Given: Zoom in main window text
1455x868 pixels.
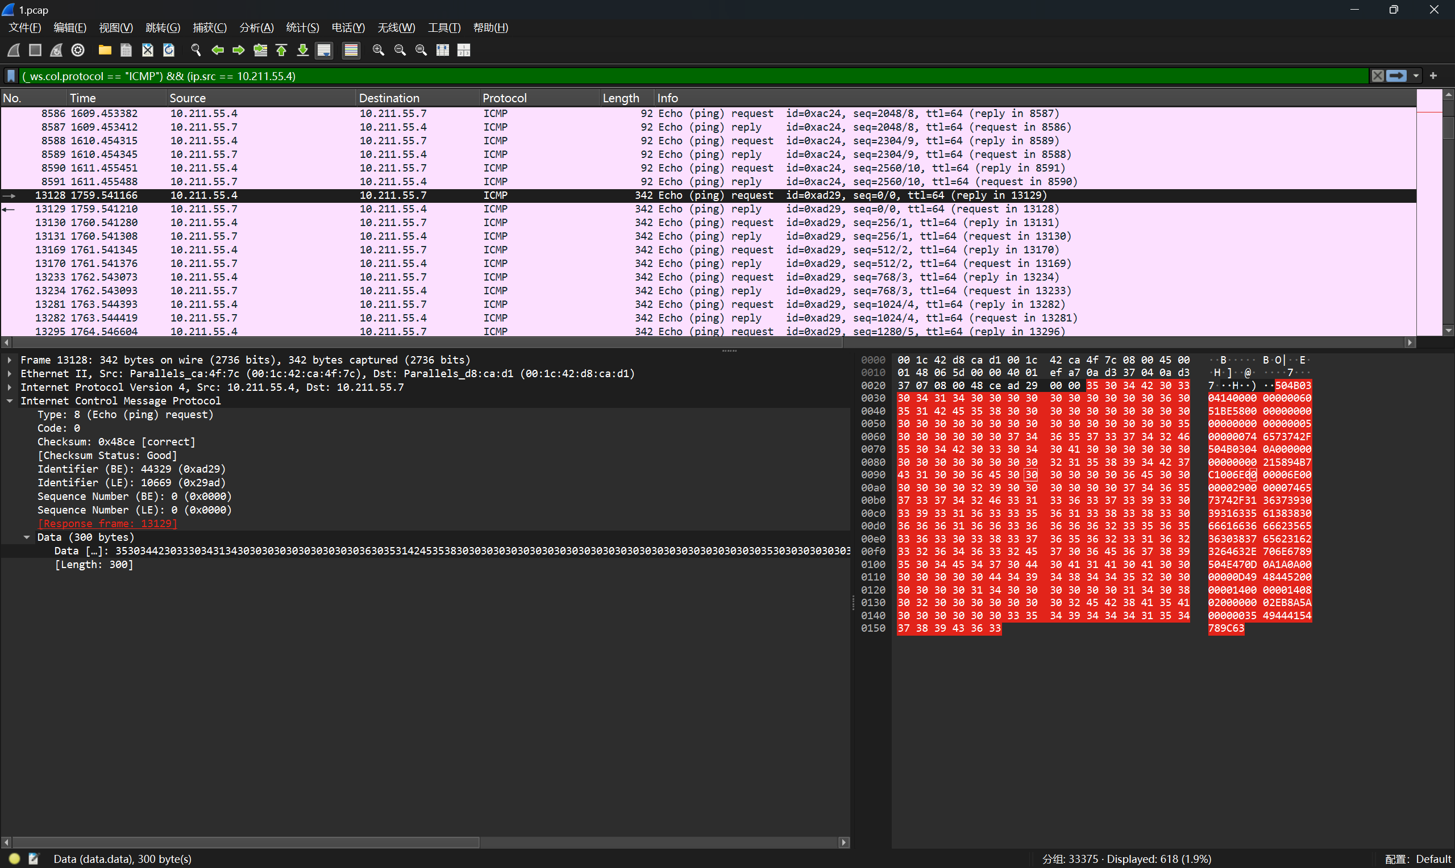Looking at the screenshot, I should tap(379, 51).
